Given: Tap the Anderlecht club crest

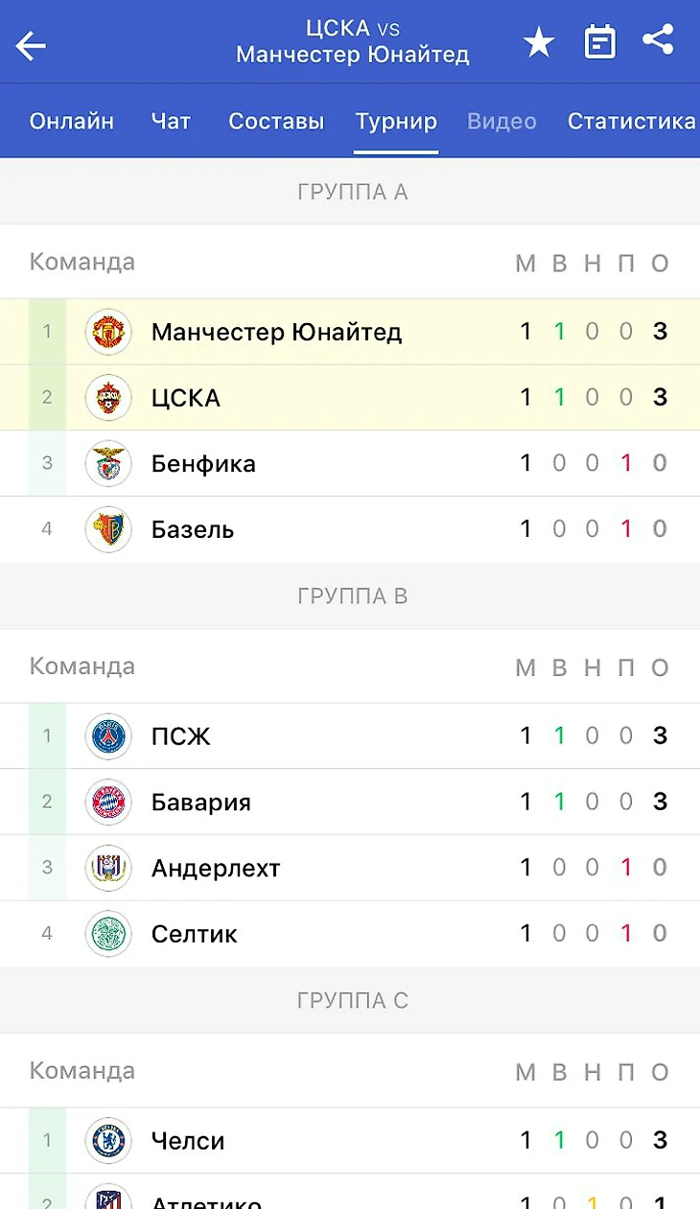Looking at the screenshot, I should coord(107,869).
